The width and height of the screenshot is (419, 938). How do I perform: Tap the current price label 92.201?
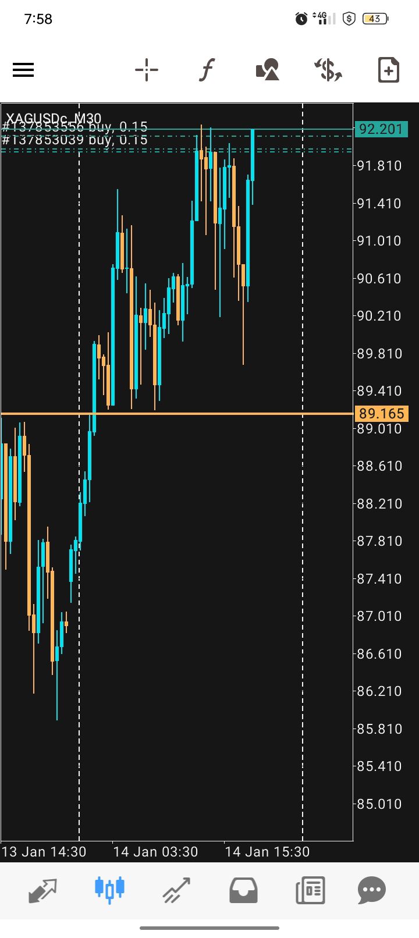[381, 129]
